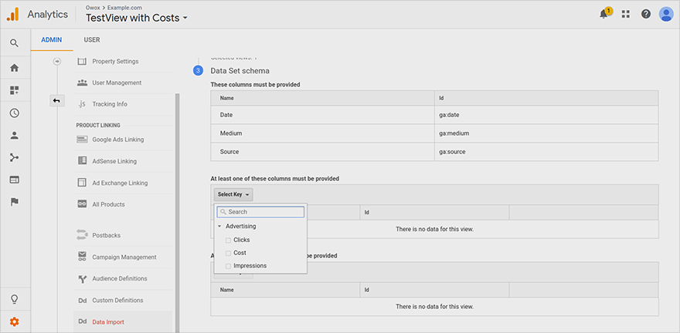Screen dimensions: 680x333
Task: Open the Google apps grid
Action: [x=625, y=14]
